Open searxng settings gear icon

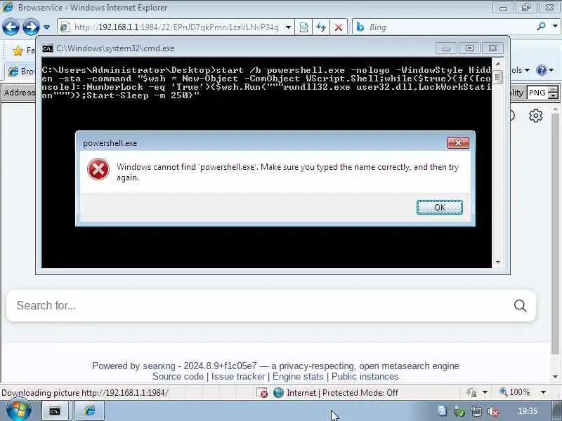(535, 116)
